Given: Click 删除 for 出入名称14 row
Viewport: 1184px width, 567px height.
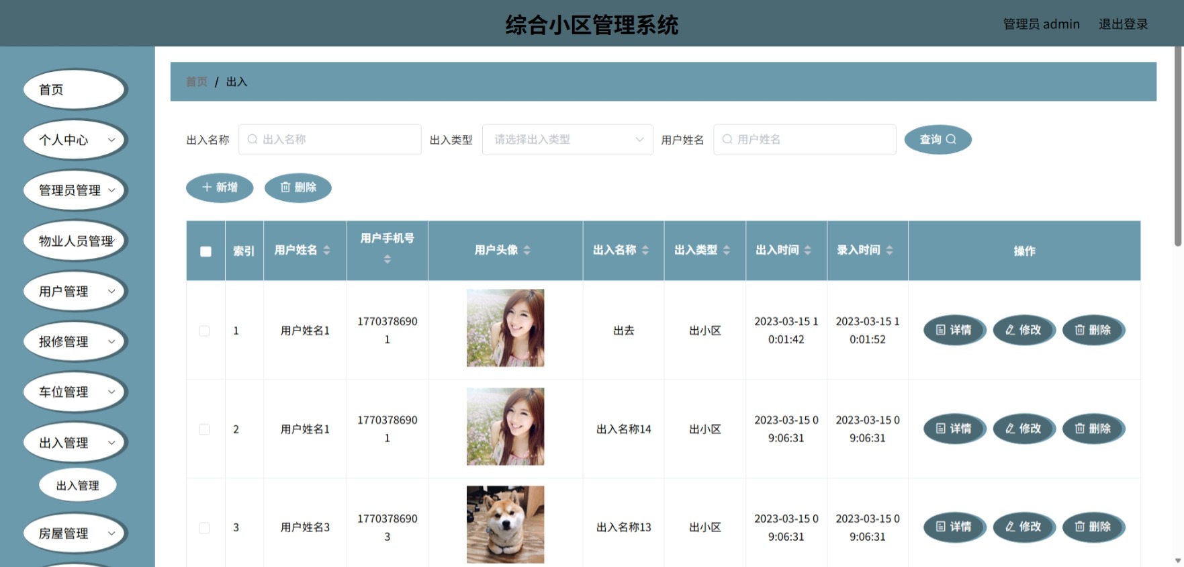Looking at the screenshot, I should coord(1093,429).
